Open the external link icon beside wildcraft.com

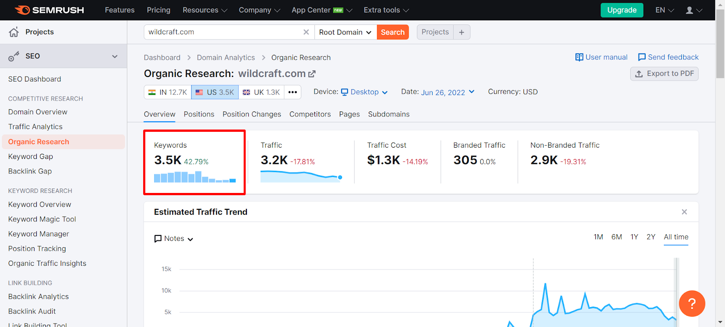[x=312, y=74]
